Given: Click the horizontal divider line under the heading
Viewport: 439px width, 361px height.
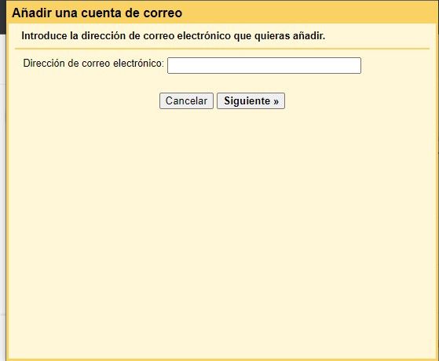Looking at the screenshot, I should pos(222,49).
